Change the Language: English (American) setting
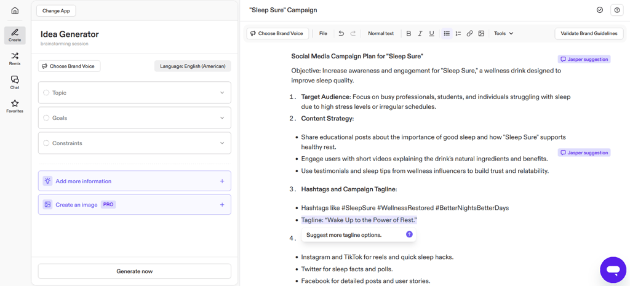 (193, 66)
